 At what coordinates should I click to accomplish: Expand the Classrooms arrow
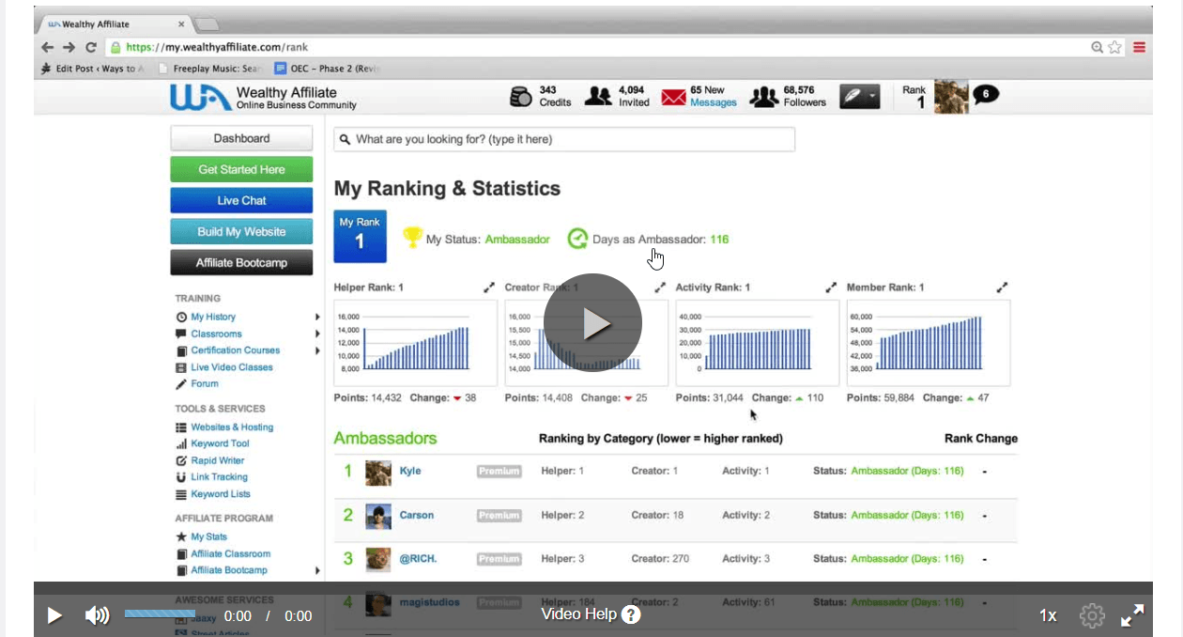tap(317, 334)
